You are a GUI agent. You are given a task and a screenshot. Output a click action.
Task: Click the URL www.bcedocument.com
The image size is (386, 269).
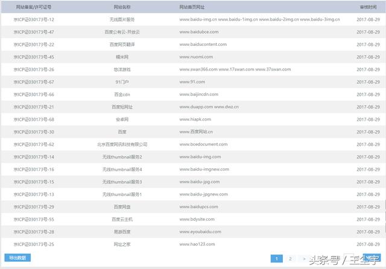click(x=204, y=144)
